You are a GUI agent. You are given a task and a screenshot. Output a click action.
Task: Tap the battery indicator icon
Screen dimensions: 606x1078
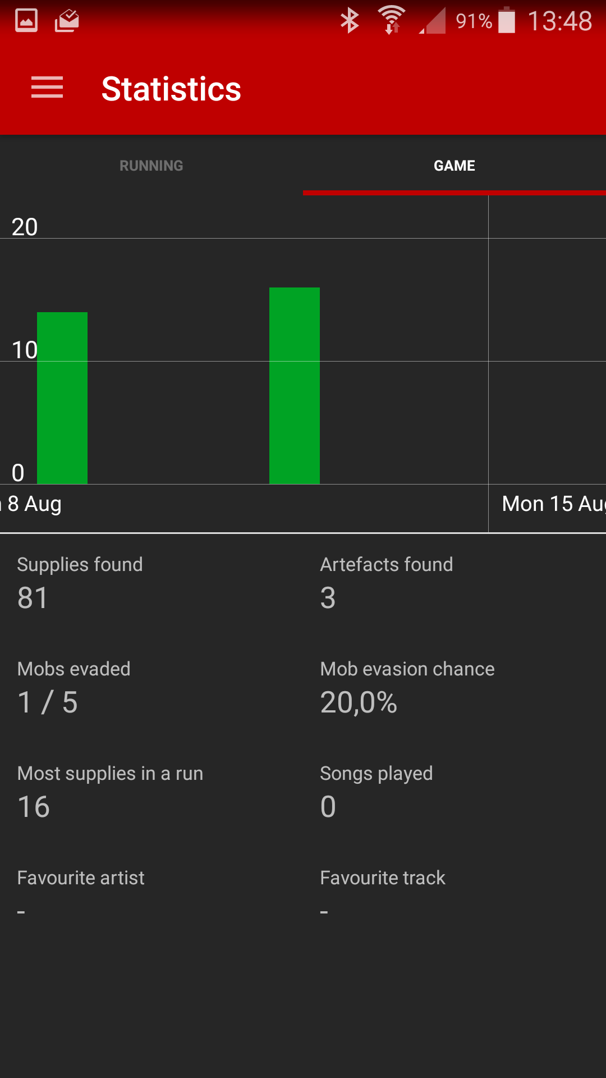pos(507,20)
